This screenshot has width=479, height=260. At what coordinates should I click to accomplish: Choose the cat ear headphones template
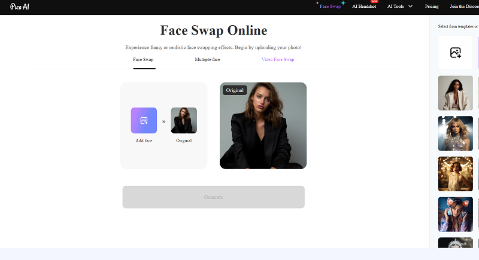(456, 215)
